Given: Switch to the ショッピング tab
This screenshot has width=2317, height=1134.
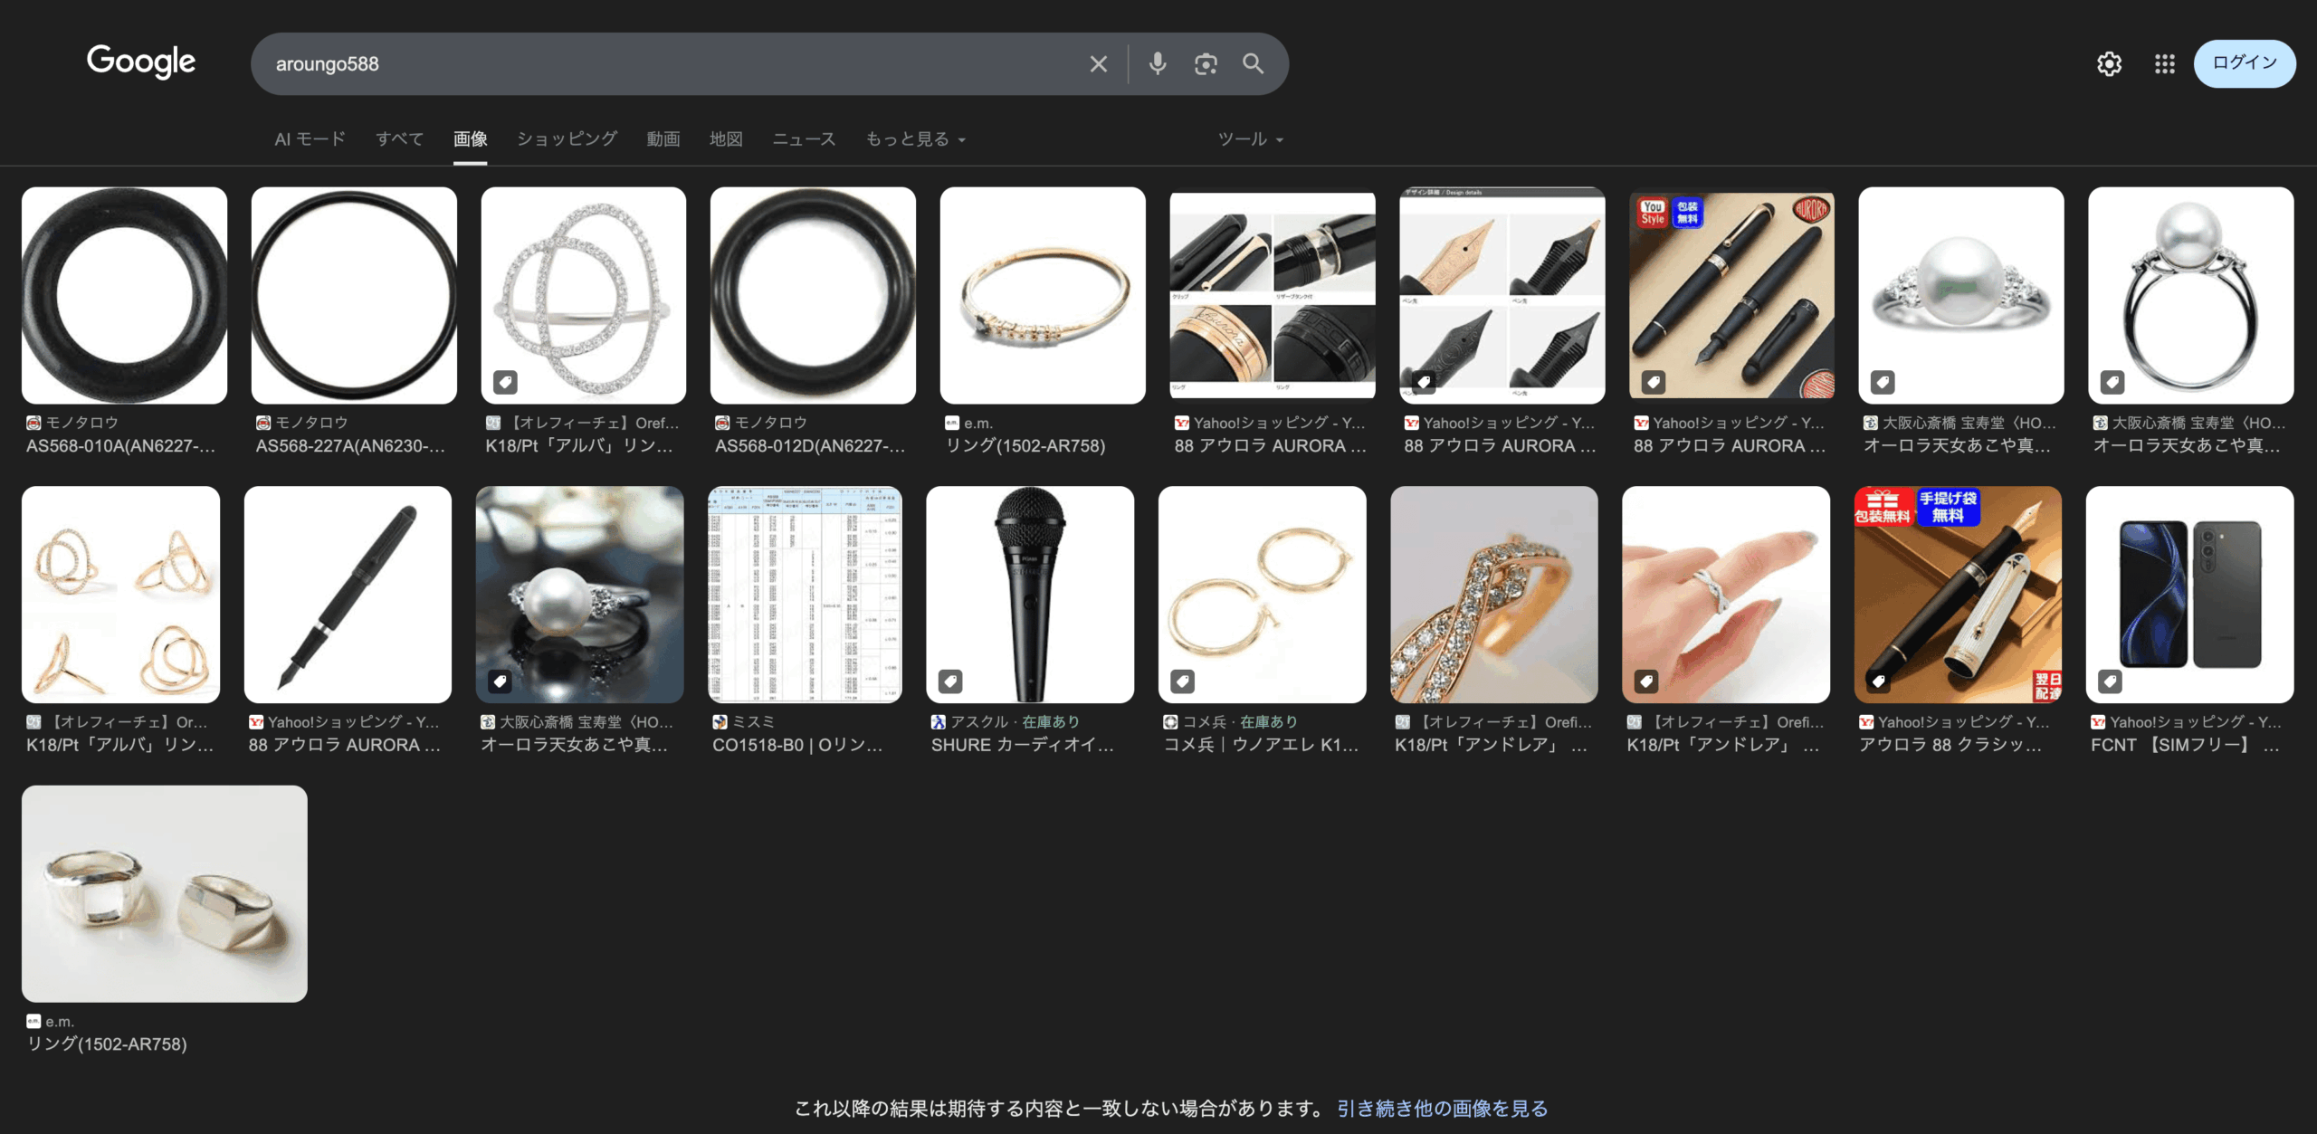Looking at the screenshot, I should 567,139.
